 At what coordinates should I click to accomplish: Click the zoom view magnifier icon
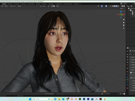124,20
